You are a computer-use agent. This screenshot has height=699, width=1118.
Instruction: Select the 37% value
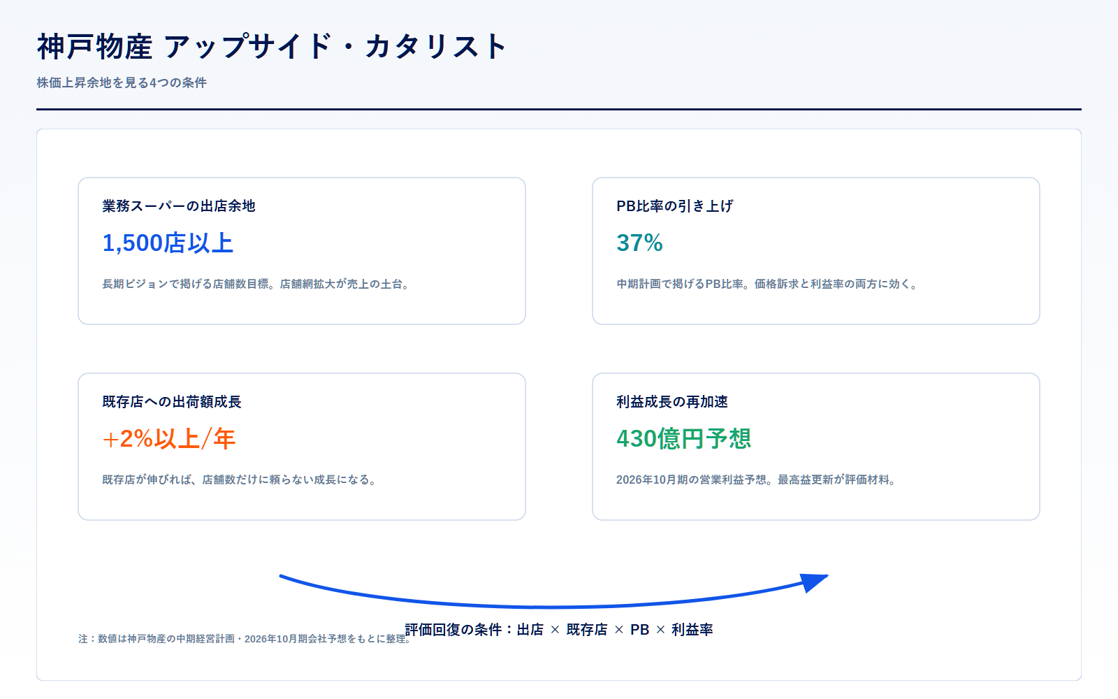(639, 243)
